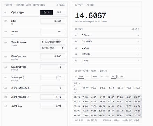Select the CALL option type
The height and width of the screenshot is (126, 153).
tap(47, 12)
